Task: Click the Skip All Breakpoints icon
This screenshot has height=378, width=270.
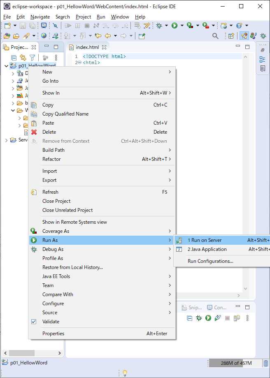Action: click(x=55, y=26)
